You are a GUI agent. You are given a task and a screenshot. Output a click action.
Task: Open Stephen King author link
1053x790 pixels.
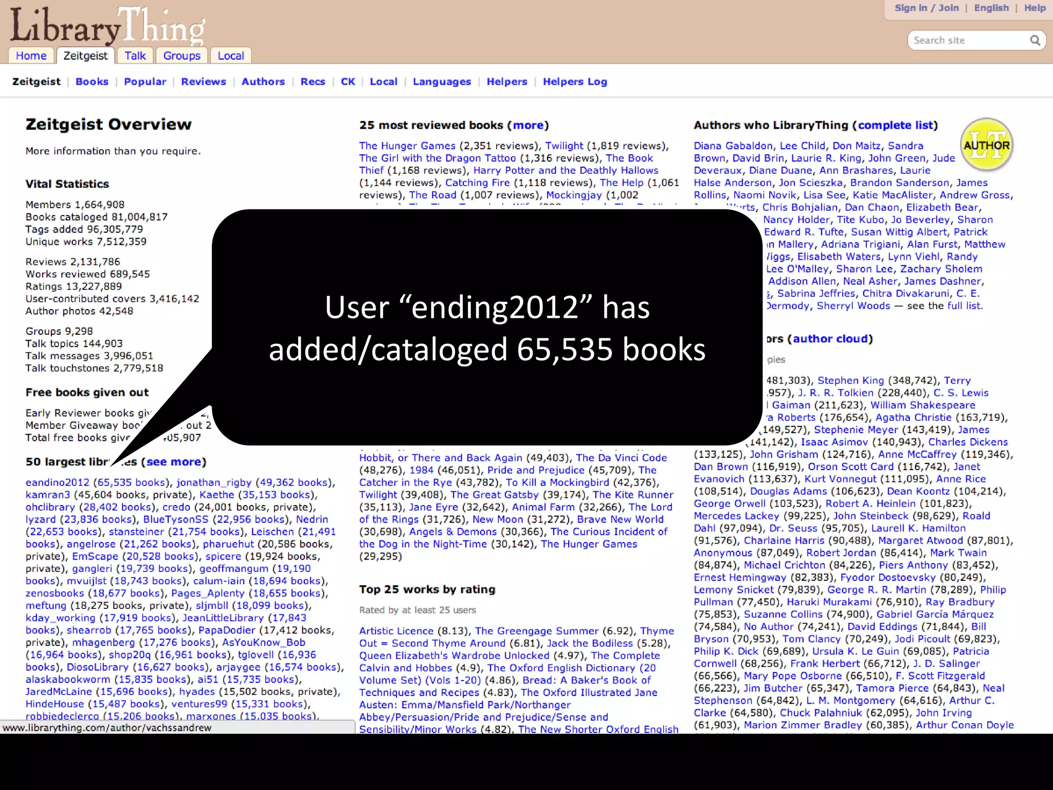click(850, 381)
